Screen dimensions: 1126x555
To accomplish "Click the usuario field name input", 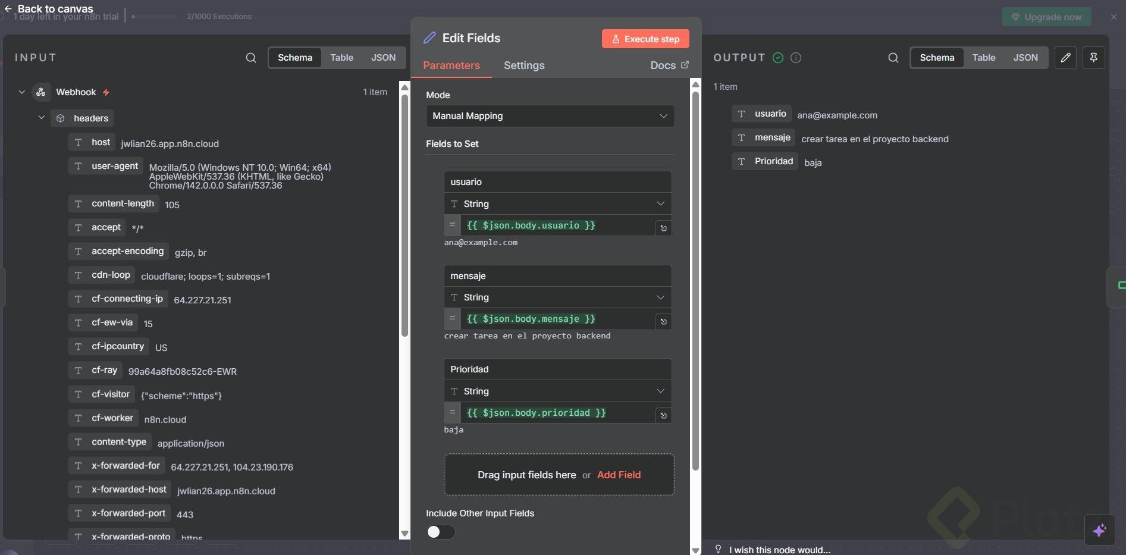I will click(x=557, y=182).
